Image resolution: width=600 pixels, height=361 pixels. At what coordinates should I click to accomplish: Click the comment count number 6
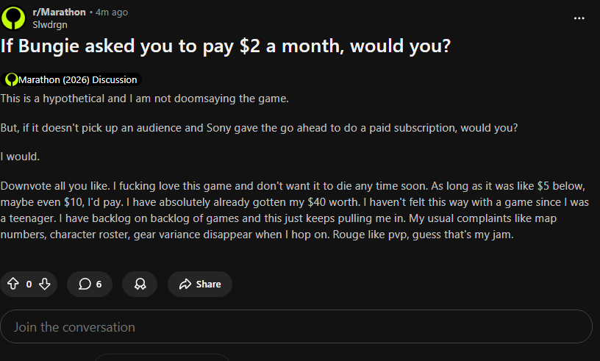[x=99, y=284]
